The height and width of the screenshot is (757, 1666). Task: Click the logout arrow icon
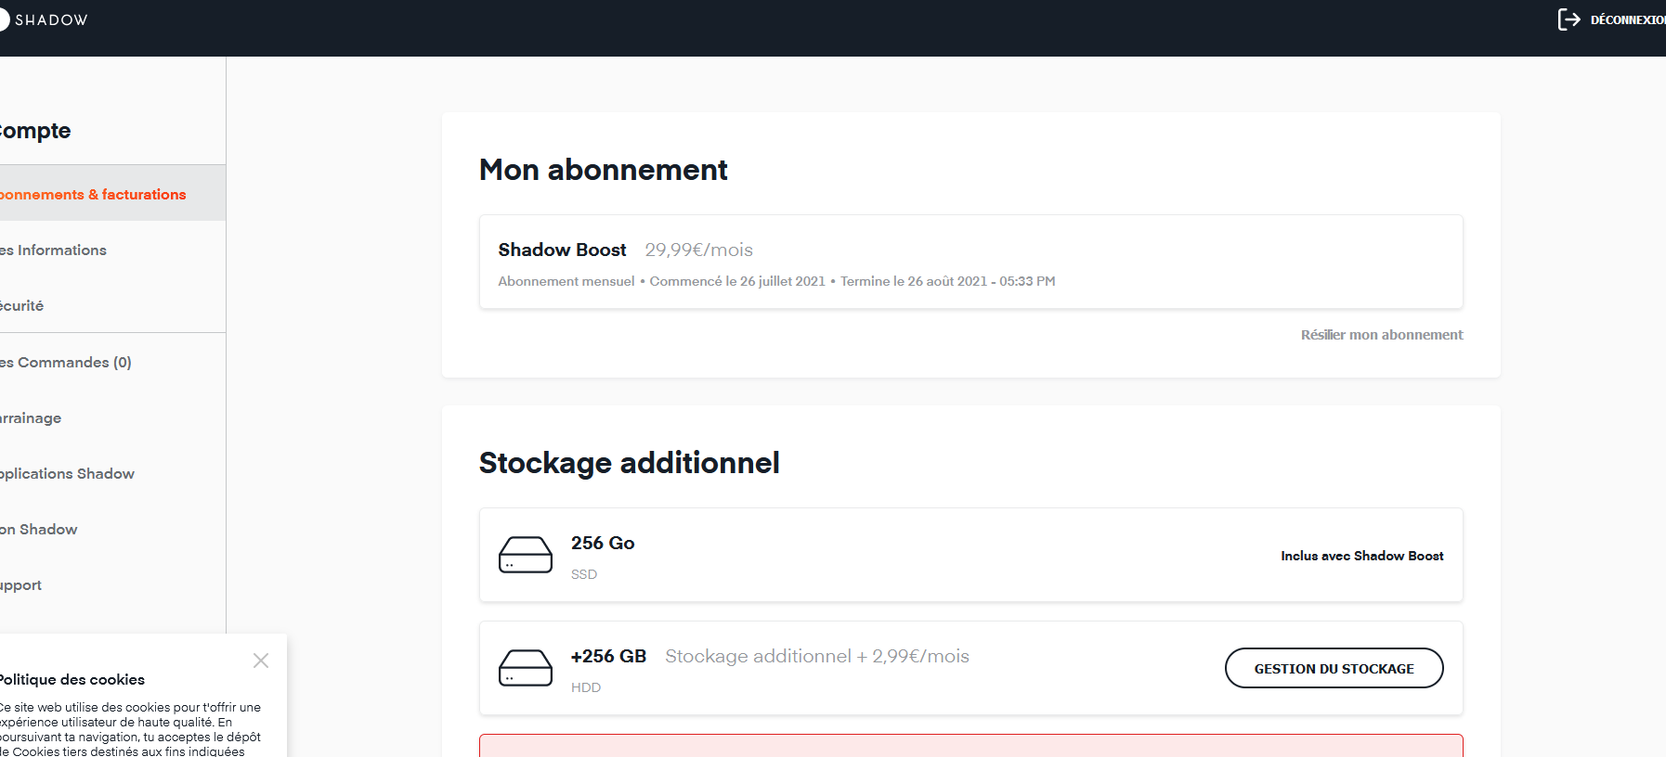point(1568,19)
